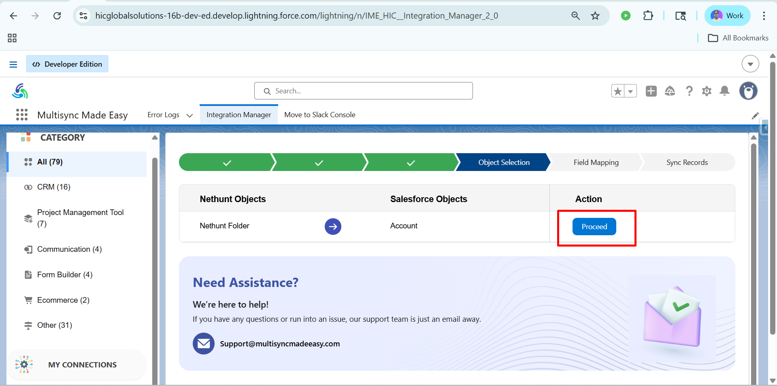The width and height of the screenshot is (777, 386).
Task: Edit navigation bar with pencil icon
Action: 755,116
